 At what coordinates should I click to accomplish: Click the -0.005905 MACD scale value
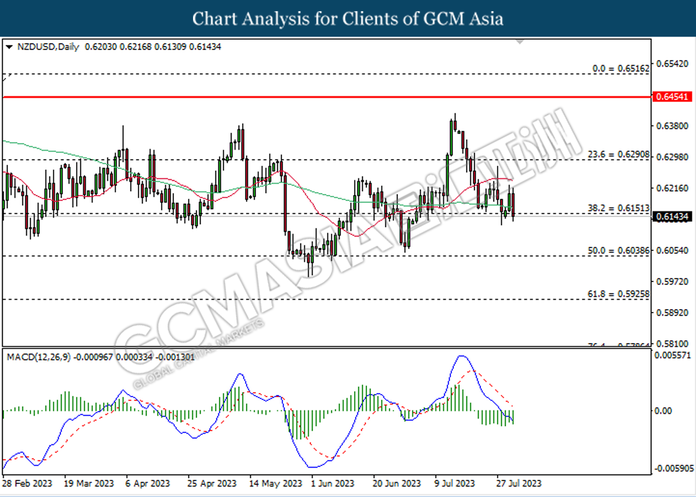[674, 468]
